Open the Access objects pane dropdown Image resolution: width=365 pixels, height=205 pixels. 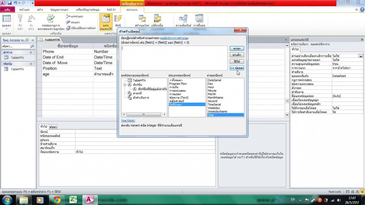click(x=27, y=40)
